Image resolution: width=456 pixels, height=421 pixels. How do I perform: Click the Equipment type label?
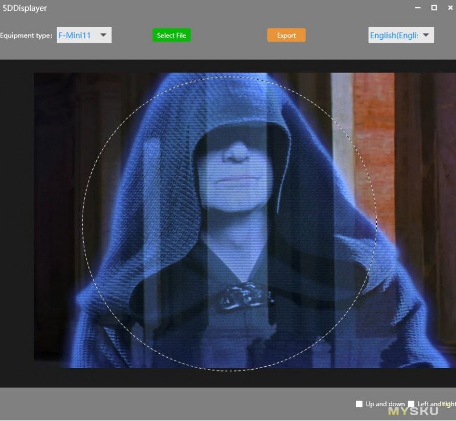click(26, 35)
